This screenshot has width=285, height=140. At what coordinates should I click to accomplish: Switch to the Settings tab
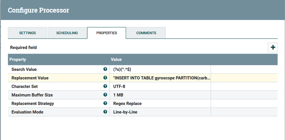coord(27,33)
